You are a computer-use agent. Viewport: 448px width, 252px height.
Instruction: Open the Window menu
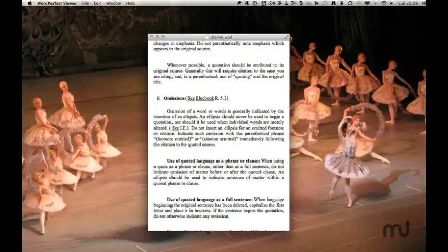tap(113, 3)
